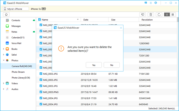The height and width of the screenshot is (111, 179).
Task: Select the Audios music note icon
Action: point(7,89)
